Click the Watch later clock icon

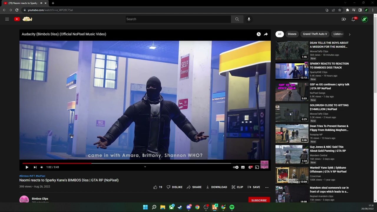pyautogui.click(x=259, y=34)
